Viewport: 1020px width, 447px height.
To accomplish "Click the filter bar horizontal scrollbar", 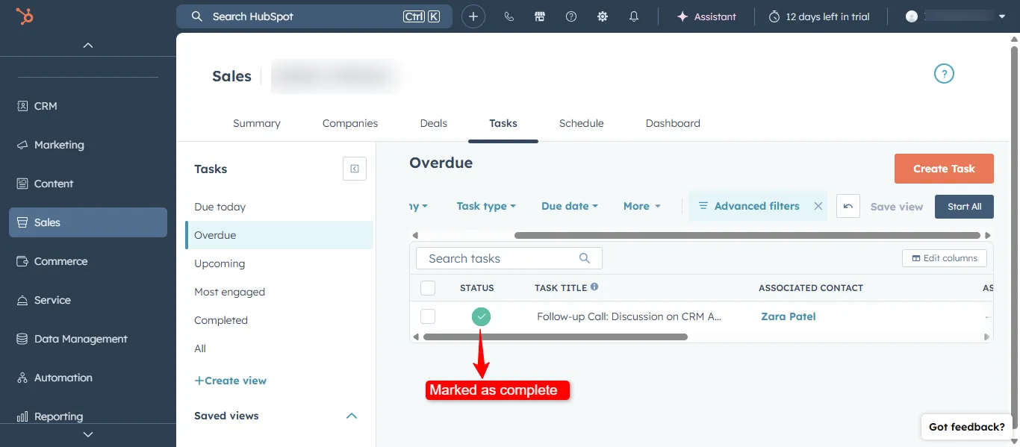I will 747,235.
